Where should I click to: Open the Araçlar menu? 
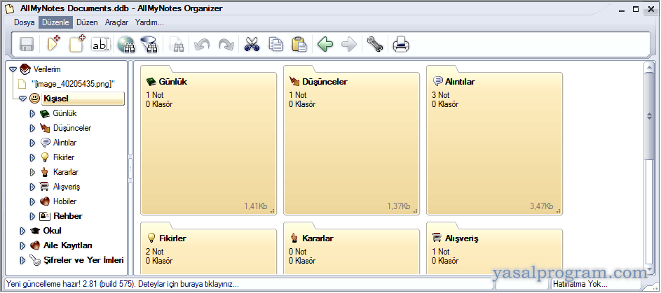116,22
